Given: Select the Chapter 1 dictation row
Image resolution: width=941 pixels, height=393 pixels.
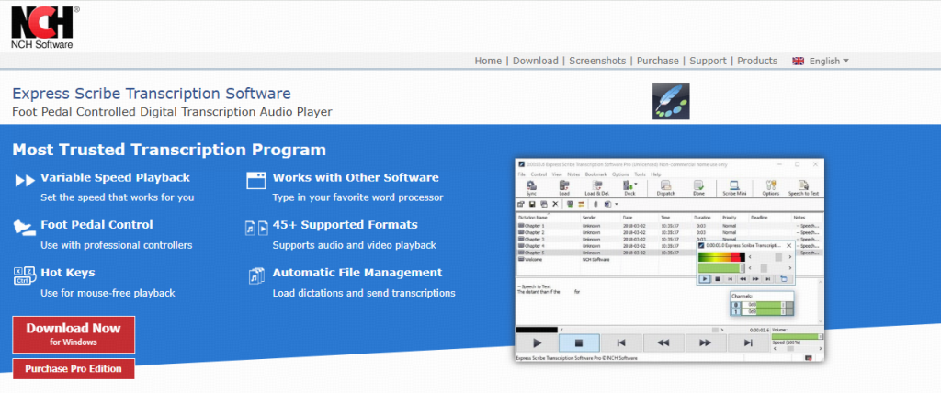Looking at the screenshot, I should 669,226.
